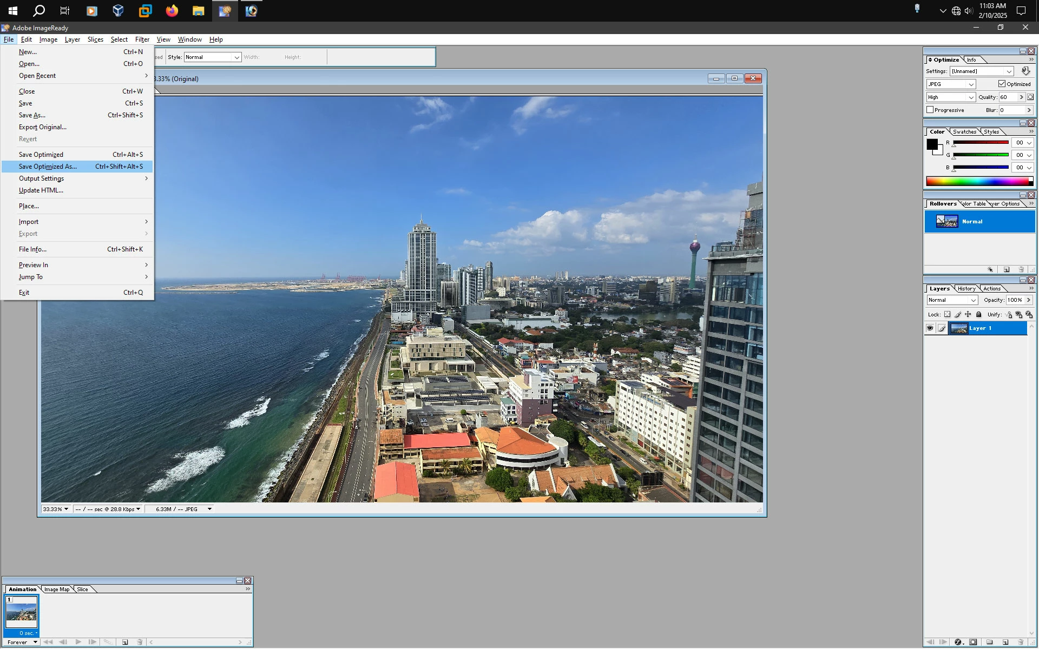
Task: Enable the Progressive checkbox
Action: [930, 110]
